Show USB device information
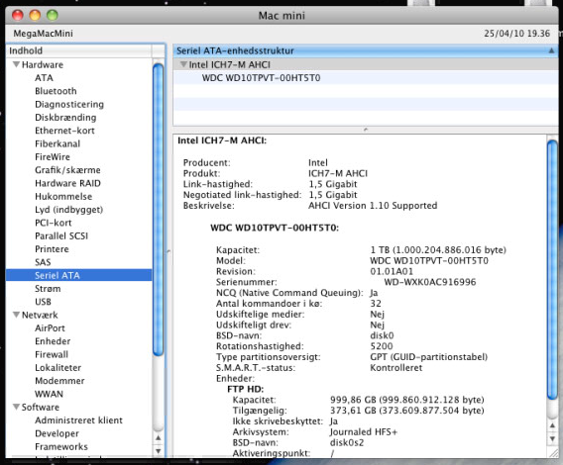Viewport: 563px width, 465px height. click(43, 302)
